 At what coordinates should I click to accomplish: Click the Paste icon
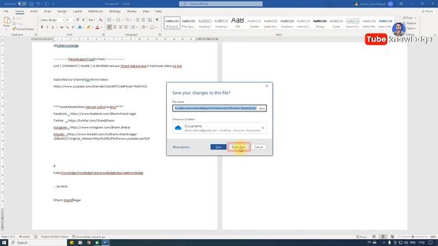(6, 20)
